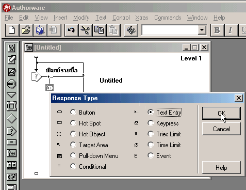Select the Hot Spot response type
Screen dimensions: 246x190
click(73, 123)
